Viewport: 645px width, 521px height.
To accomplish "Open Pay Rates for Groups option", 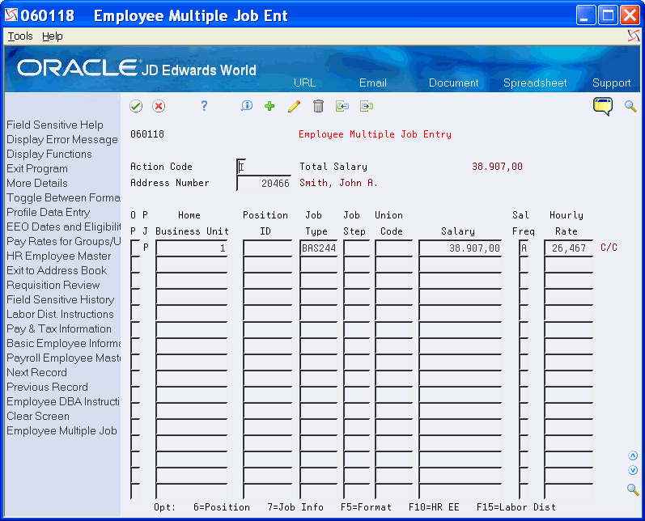I will (63, 241).
